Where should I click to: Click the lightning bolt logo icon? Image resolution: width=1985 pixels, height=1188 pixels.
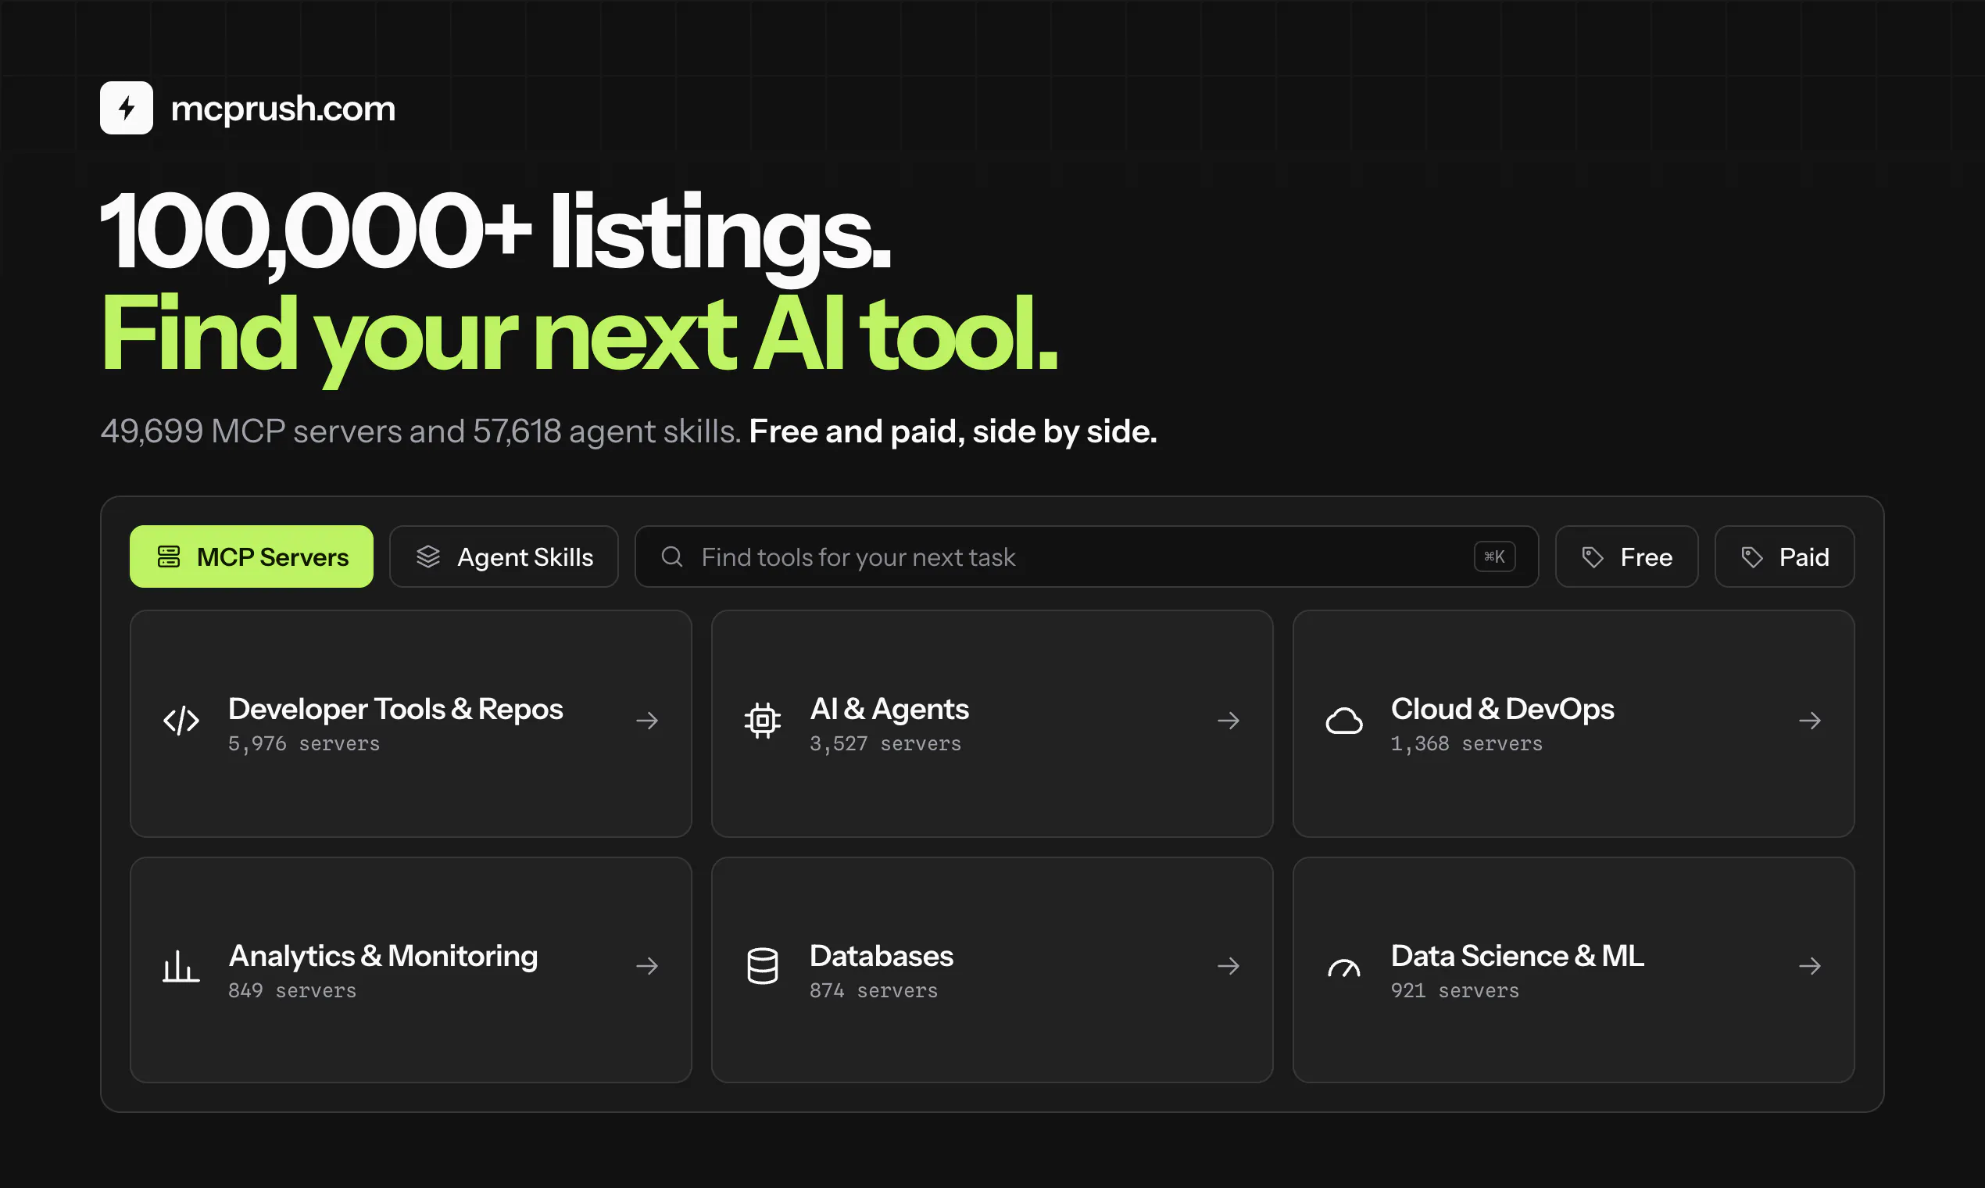point(127,108)
